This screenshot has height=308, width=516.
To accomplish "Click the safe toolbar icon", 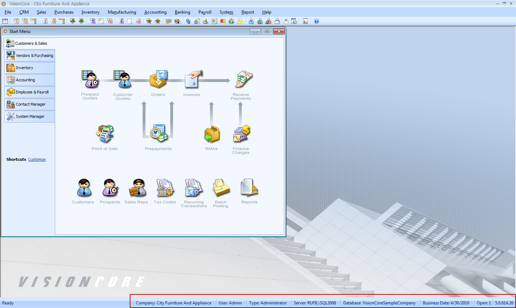I will pyautogui.click(x=214, y=21).
